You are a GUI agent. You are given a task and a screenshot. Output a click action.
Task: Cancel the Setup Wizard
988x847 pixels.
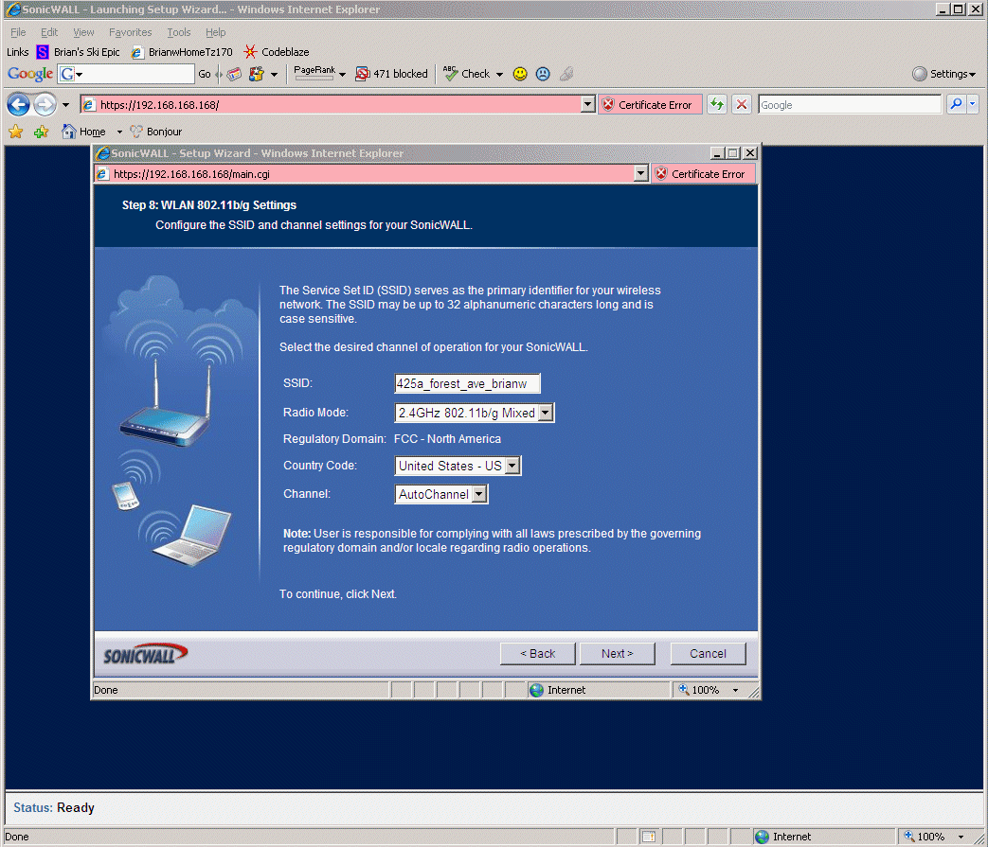click(x=708, y=654)
